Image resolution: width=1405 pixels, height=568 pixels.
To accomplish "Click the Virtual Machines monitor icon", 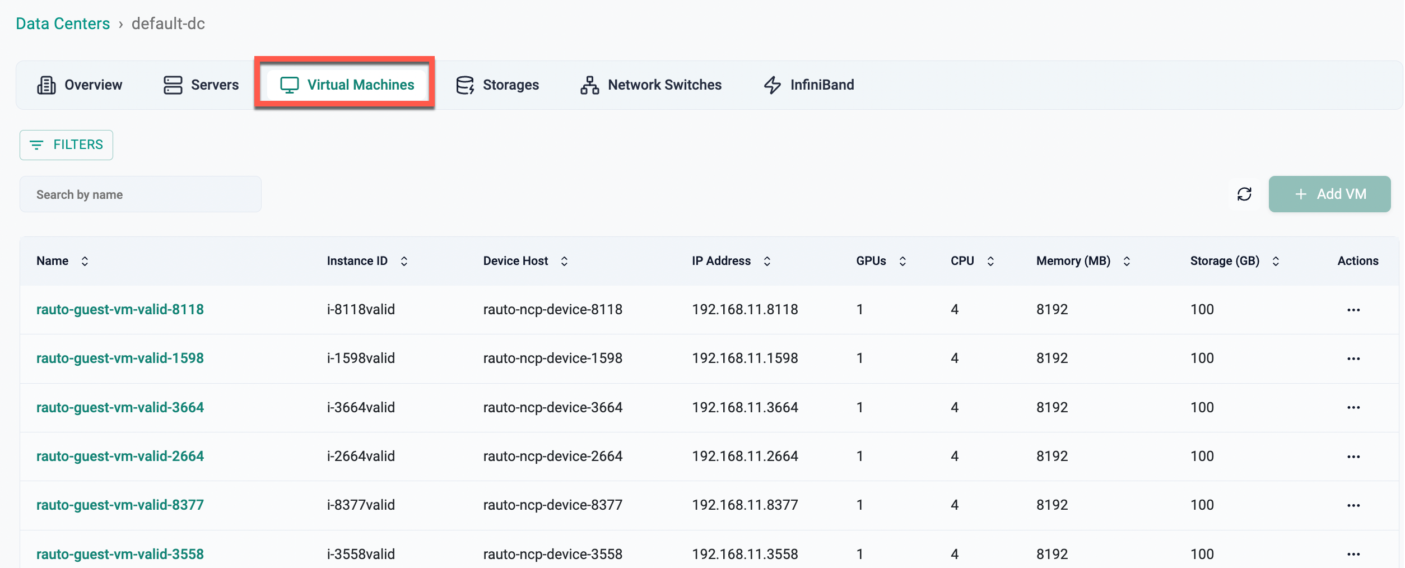I will [x=289, y=84].
